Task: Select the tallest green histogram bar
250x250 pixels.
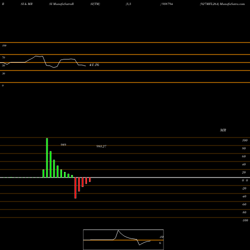Action: coord(47,157)
